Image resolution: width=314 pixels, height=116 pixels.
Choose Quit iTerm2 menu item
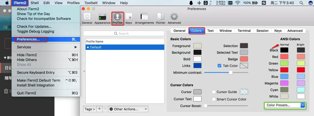coord(46,93)
